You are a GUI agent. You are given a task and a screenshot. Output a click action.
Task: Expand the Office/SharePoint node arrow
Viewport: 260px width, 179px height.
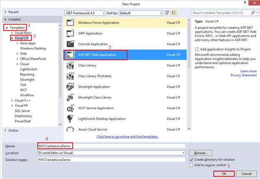tap(17, 59)
